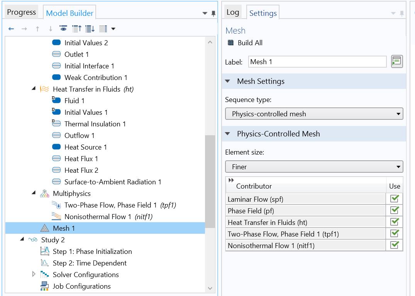Click the Two-Phase Flow, Phase Field 1 icon
This screenshot has height=296, width=415.
coord(56,205)
